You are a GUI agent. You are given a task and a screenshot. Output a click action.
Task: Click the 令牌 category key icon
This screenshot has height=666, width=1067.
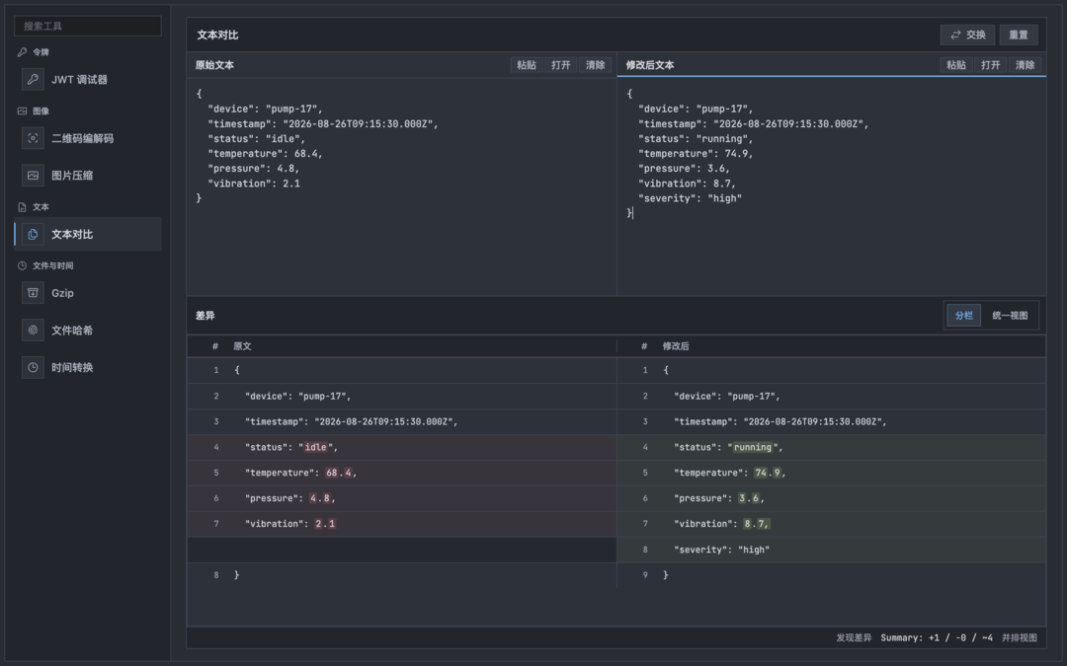[x=22, y=52]
